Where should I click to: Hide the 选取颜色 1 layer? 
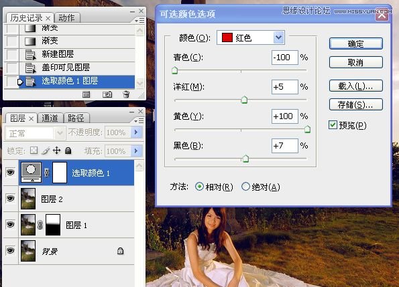[x=11, y=173]
